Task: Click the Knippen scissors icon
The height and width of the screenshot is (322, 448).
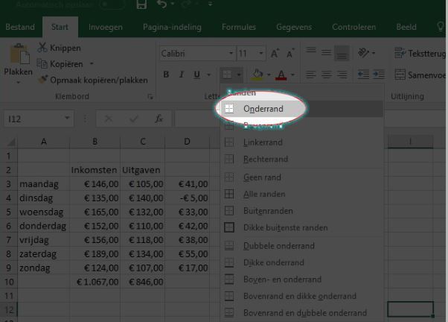Action: 42,48
